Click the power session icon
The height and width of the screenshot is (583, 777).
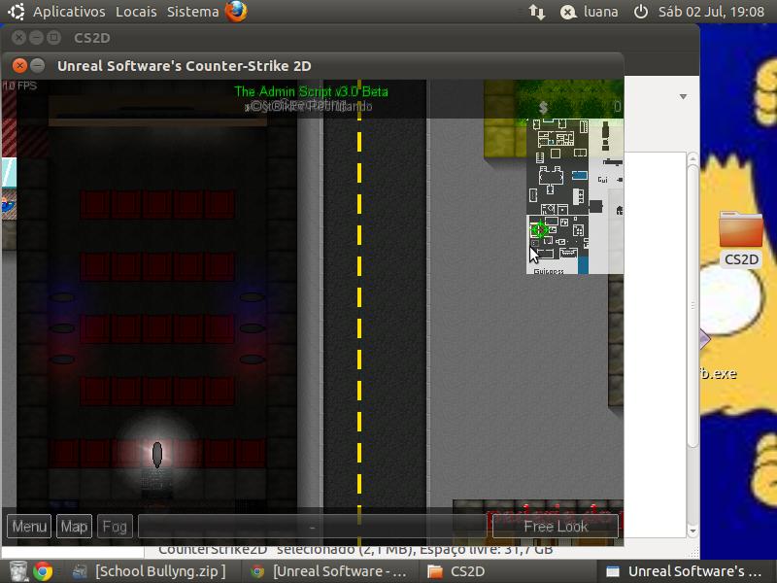[x=640, y=12]
